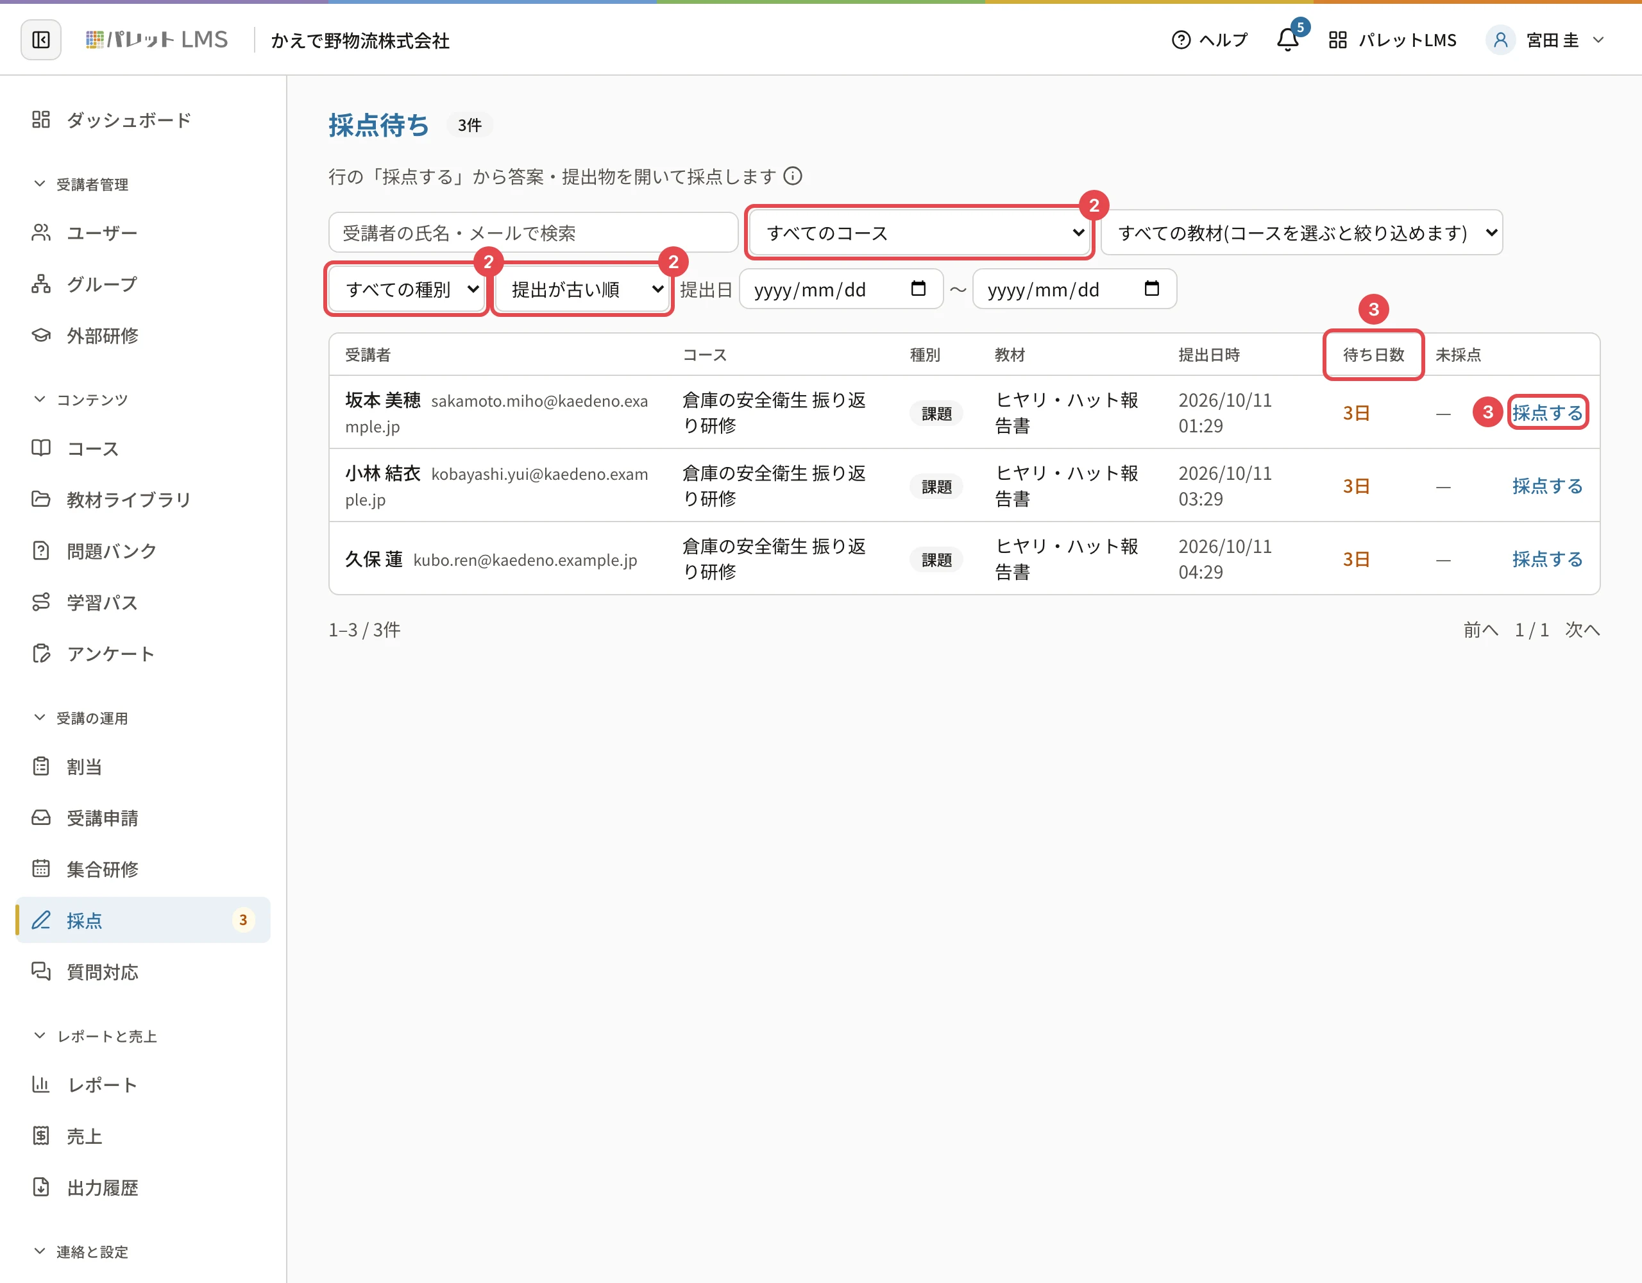Screen dimensions: 1642x1283
Task: Open 教材ライブラリ in the sidebar
Action: coord(143,499)
